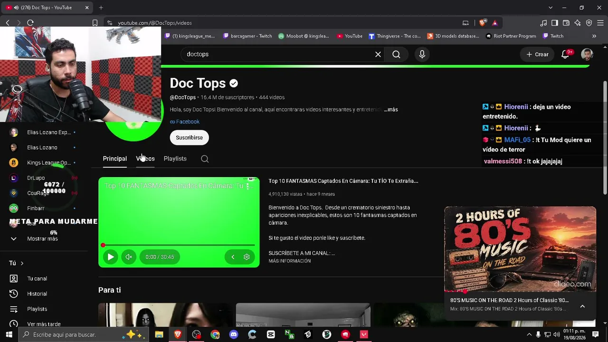Go back using the browser back arrow
The image size is (608, 342).
tap(8, 23)
